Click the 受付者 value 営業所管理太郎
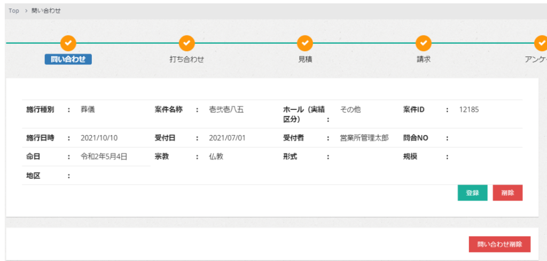This screenshot has width=547, height=261. click(x=364, y=138)
